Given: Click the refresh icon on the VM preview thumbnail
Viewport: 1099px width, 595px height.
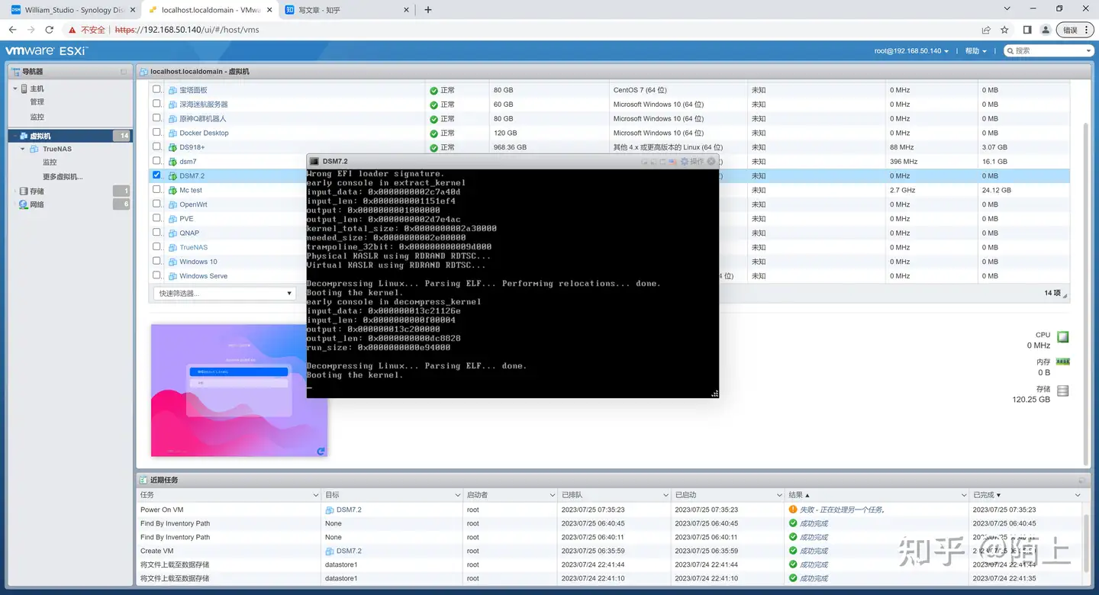Looking at the screenshot, I should click(321, 451).
